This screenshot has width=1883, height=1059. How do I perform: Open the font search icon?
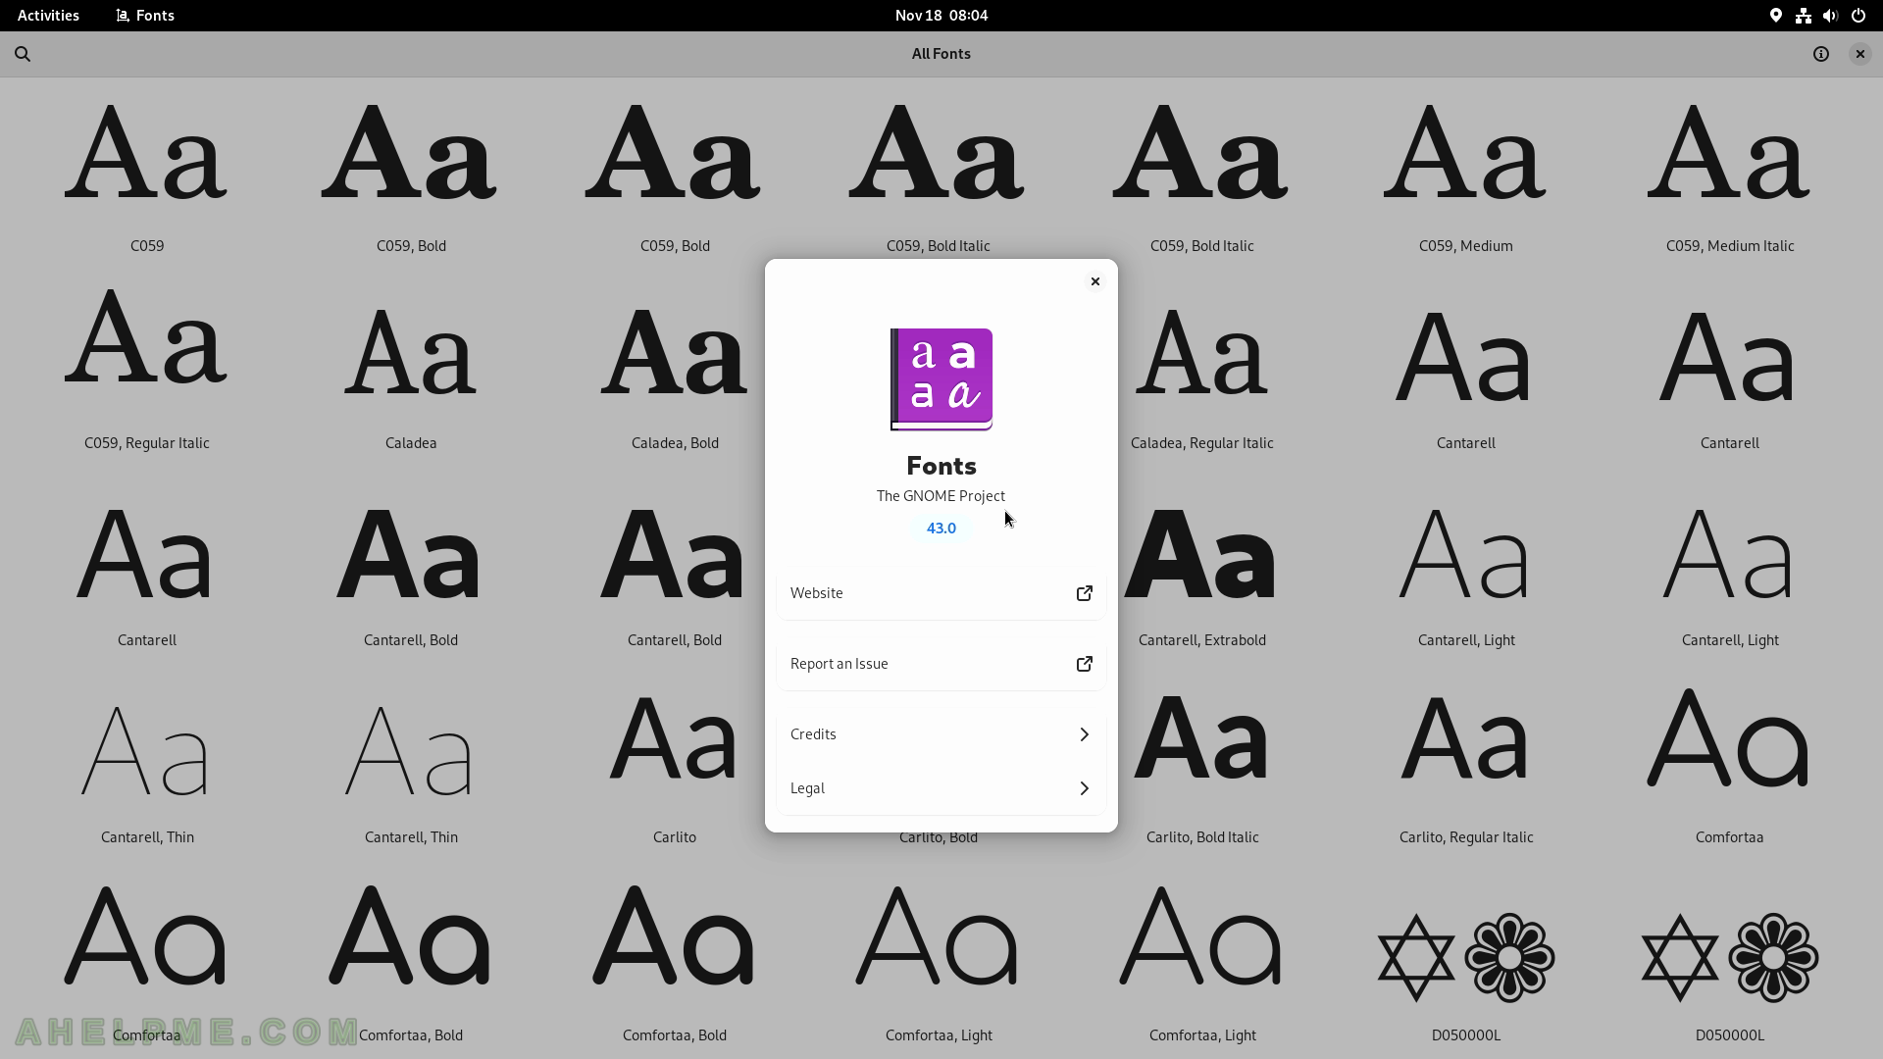click(23, 54)
